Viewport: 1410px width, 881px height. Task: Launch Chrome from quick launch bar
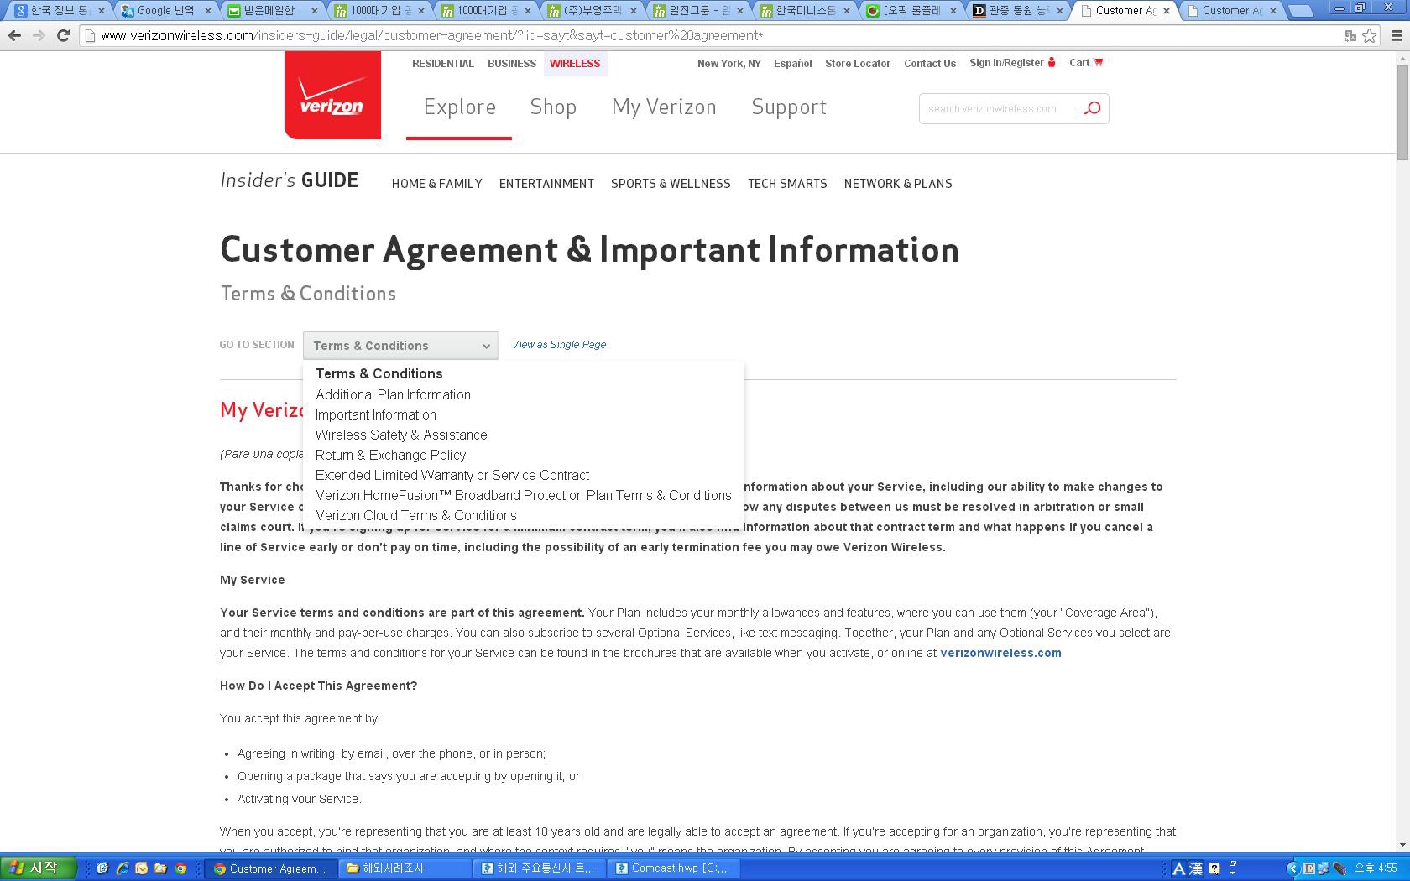tap(180, 868)
